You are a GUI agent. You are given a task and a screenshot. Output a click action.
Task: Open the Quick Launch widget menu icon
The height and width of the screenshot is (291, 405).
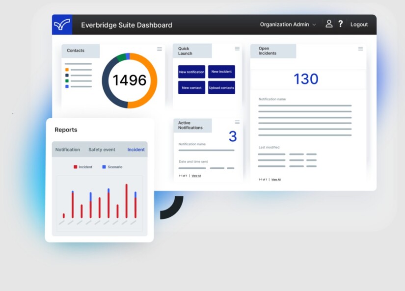(x=237, y=49)
